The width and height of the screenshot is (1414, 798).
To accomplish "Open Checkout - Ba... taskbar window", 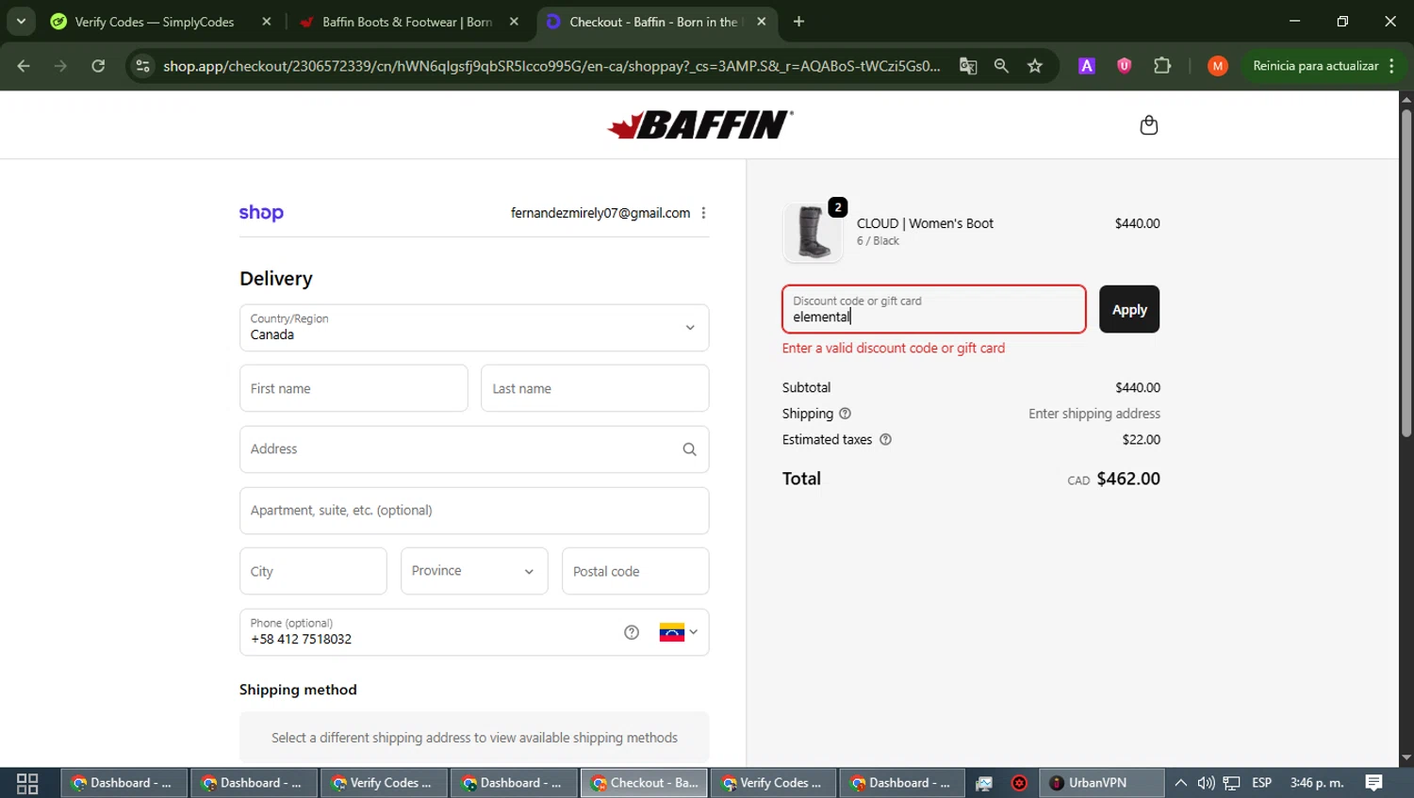I will click(644, 783).
